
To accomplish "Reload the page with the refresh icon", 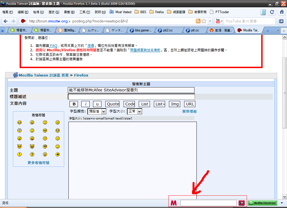I will [x=272, y=12].
